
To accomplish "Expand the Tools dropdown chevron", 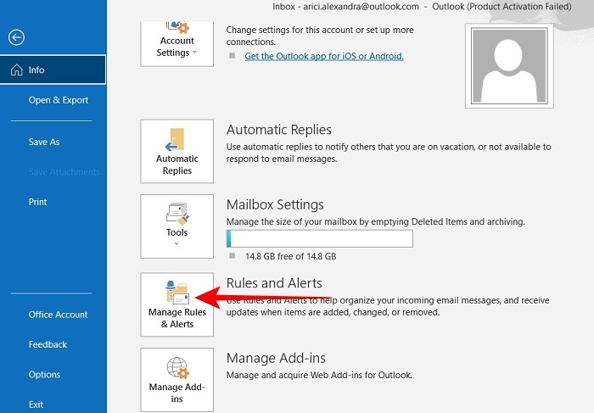I will click(177, 243).
